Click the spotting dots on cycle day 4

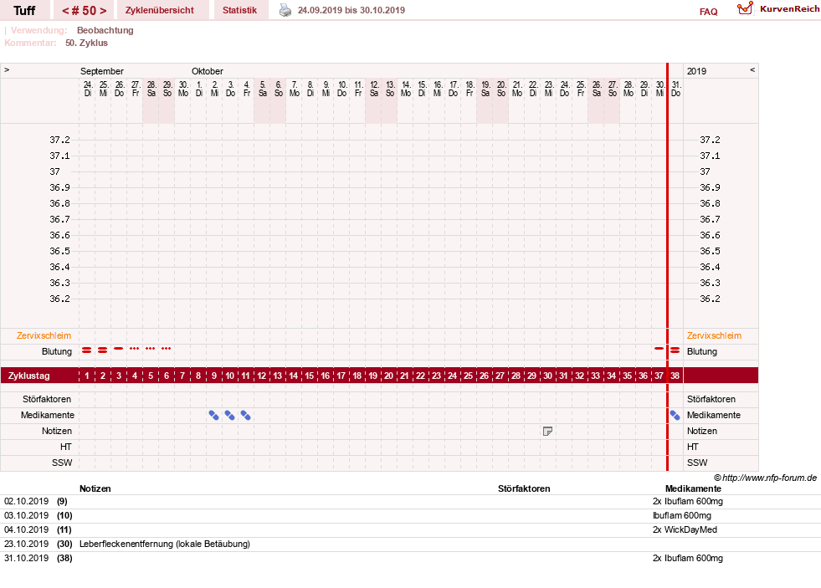pos(135,349)
